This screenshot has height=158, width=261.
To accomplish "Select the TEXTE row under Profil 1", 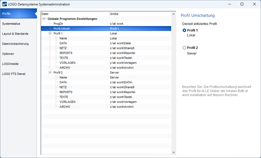I will pos(106,58).
